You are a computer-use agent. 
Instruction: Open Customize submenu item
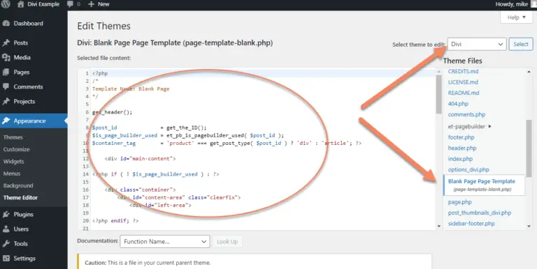[17, 149]
